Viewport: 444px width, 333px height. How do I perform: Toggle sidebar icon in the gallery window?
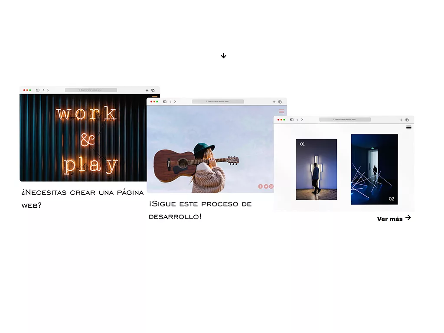pyautogui.click(x=292, y=120)
